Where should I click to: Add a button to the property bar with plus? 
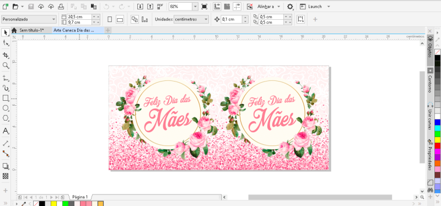pos(315,19)
